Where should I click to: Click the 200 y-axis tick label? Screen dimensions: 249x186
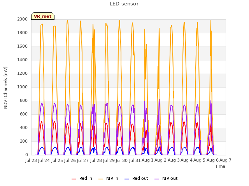point(24,141)
